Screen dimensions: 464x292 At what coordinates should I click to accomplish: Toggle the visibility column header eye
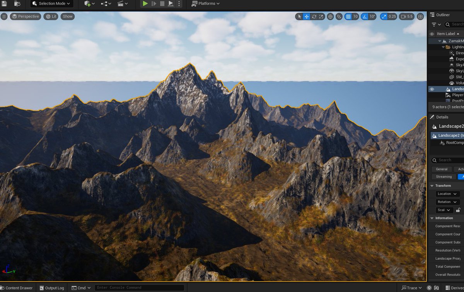pos(432,34)
